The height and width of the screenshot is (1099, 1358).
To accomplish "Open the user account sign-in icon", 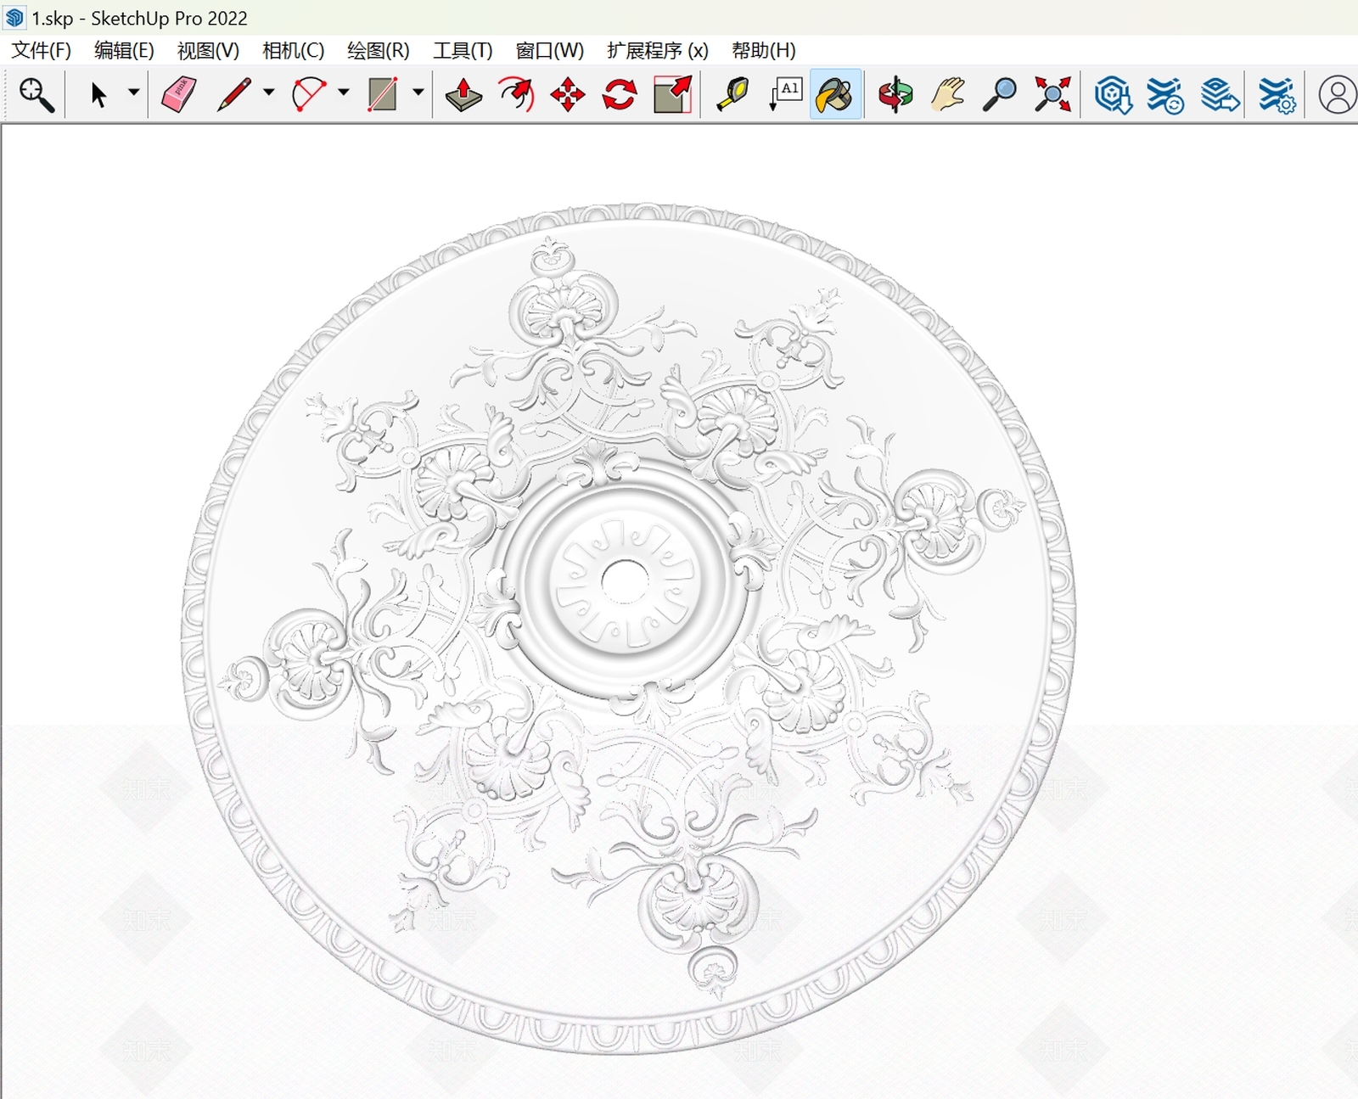I will tap(1337, 94).
